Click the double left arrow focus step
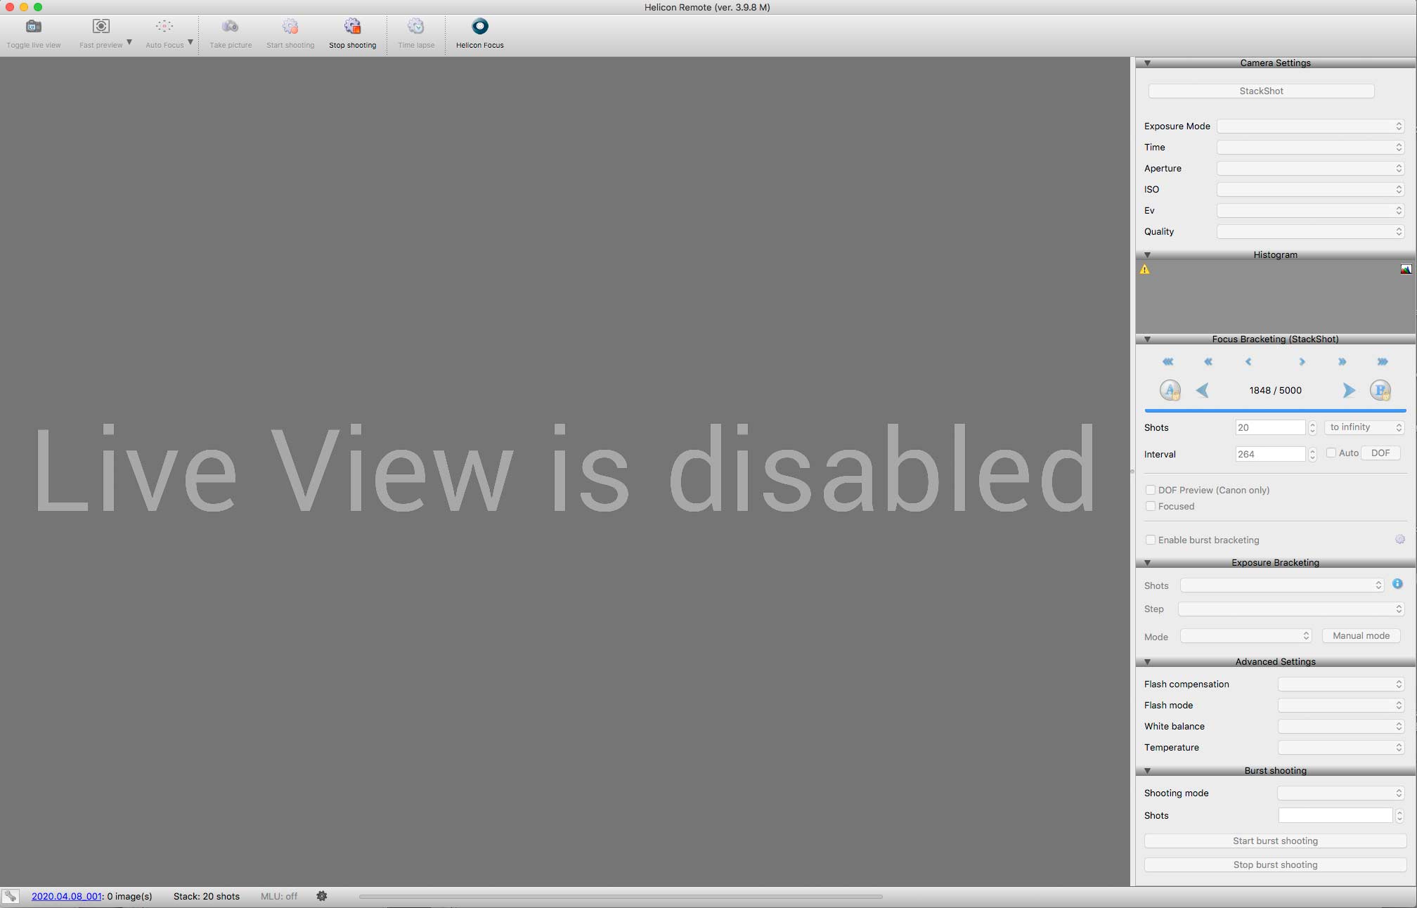 pyautogui.click(x=1208, y=362)
